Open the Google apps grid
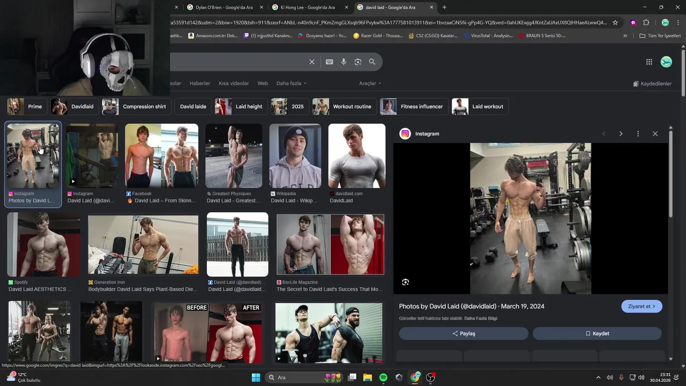 [649, 62]
